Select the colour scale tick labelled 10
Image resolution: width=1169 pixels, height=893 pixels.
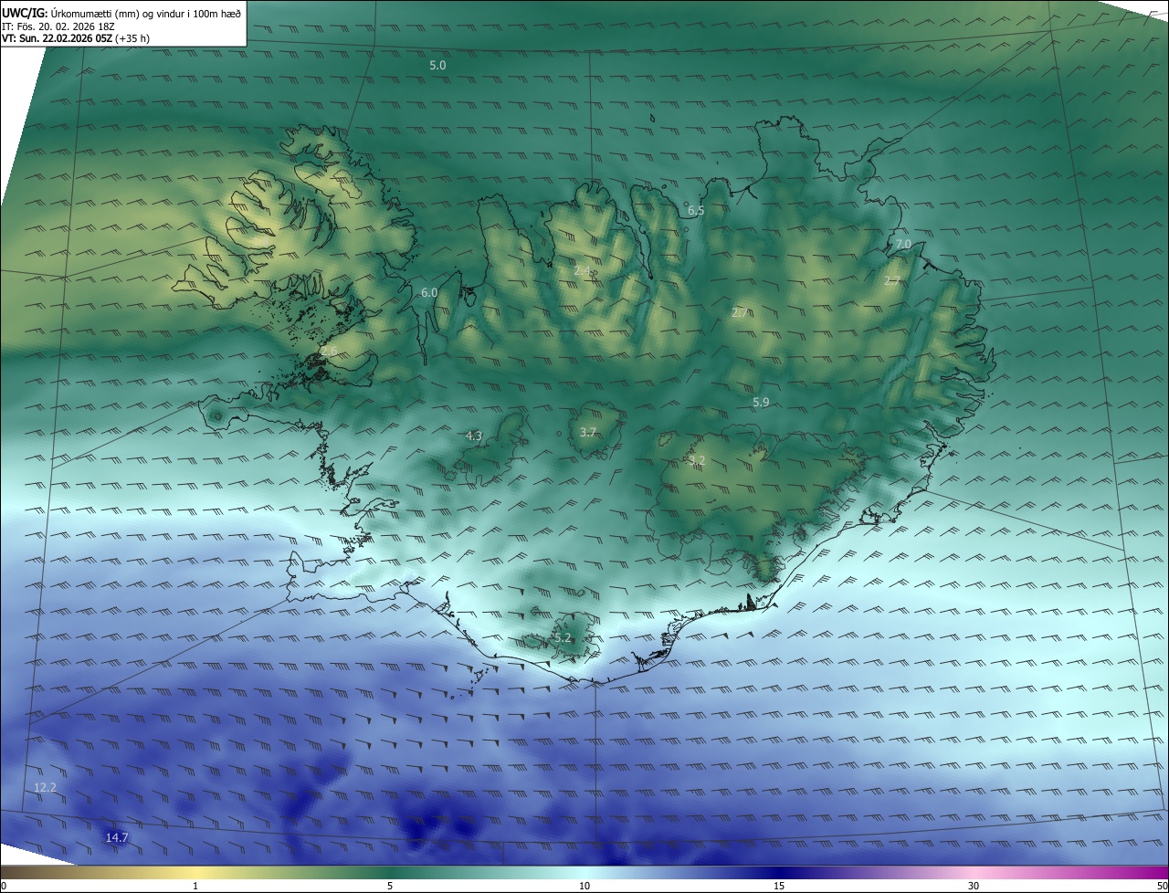pos(584,886)
